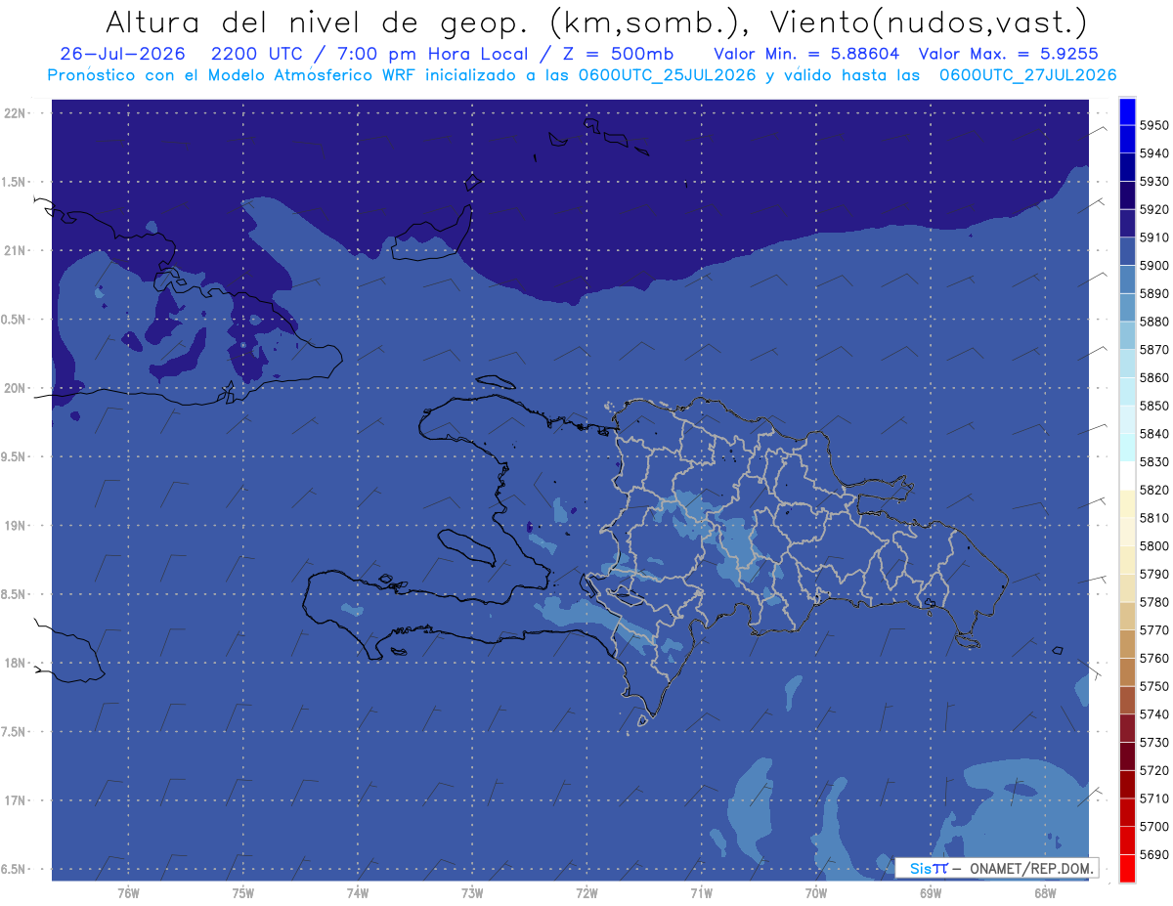Click the '5950' color bar label

[1154, 126]
